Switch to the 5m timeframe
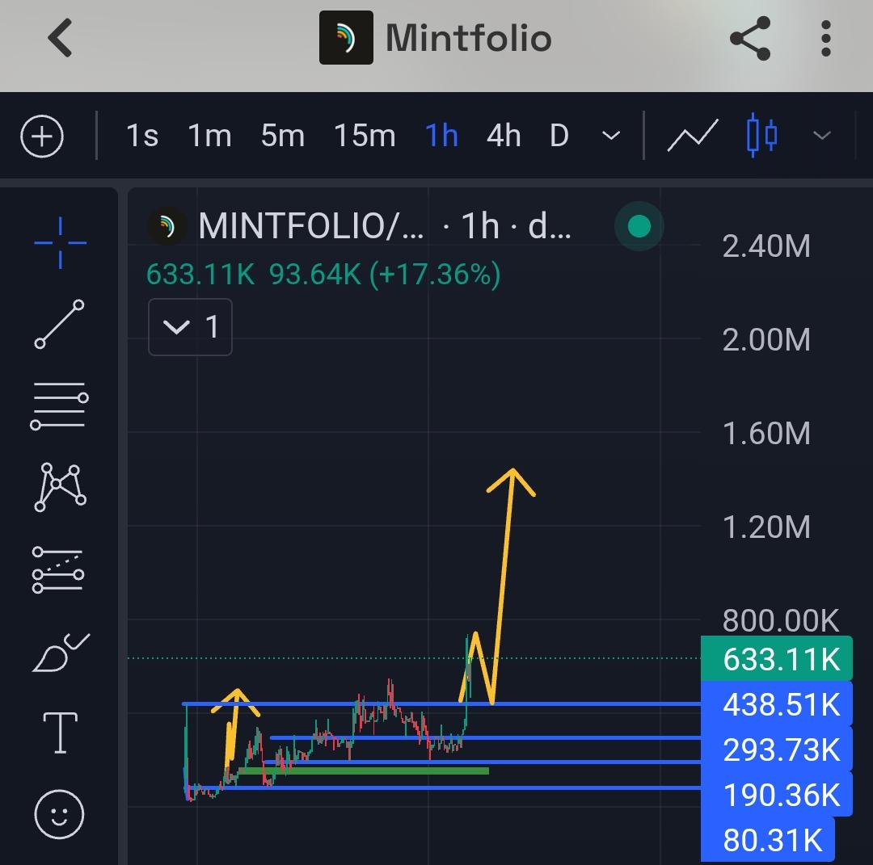Viewport: 873px width, 865px height. [x=282, y=136]
